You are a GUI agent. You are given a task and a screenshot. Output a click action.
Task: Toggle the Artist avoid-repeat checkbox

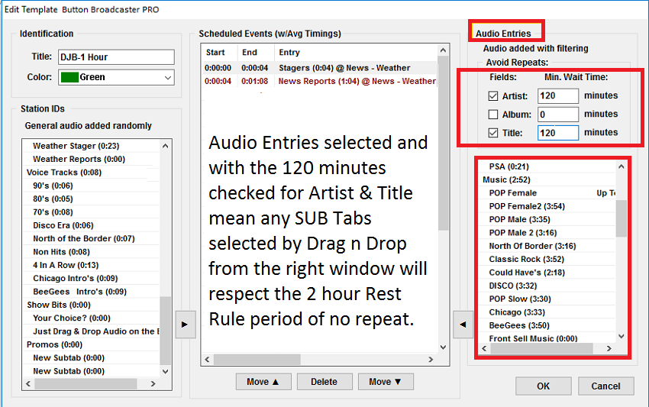[x=493, y=96]
